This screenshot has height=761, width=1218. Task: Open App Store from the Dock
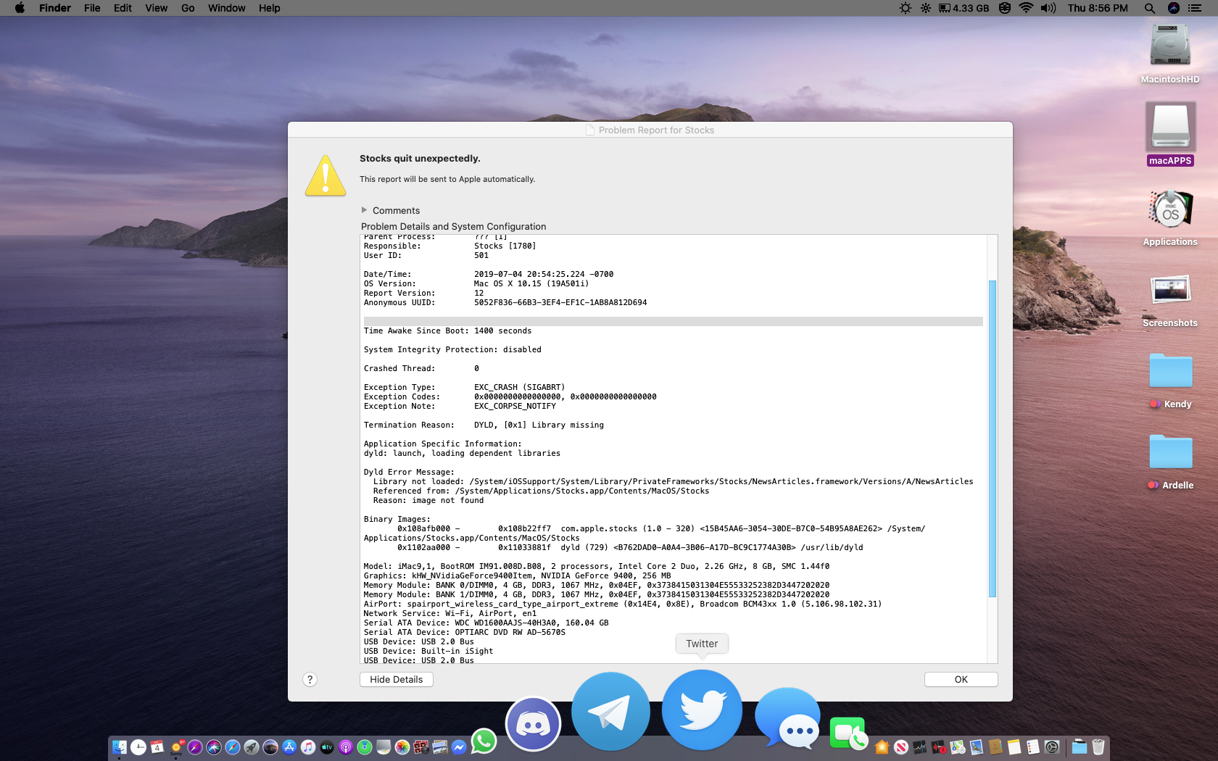(289, 747)
